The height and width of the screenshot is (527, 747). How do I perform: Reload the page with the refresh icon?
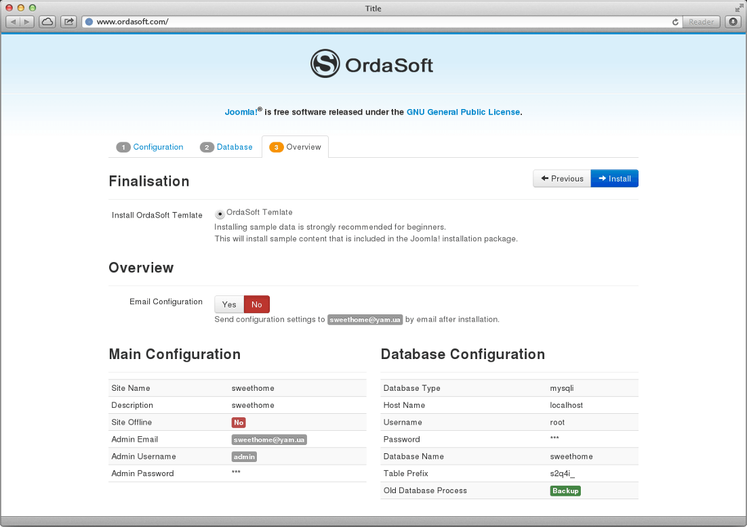tap(674, 22)
